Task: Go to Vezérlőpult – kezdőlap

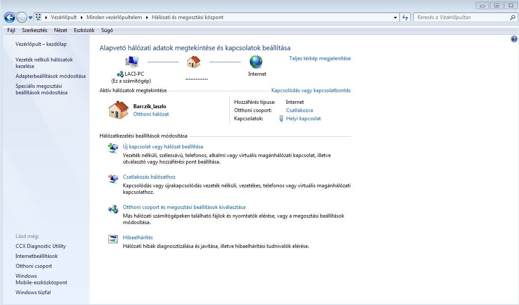Action: pyautogui.click(x=41, y=44)
